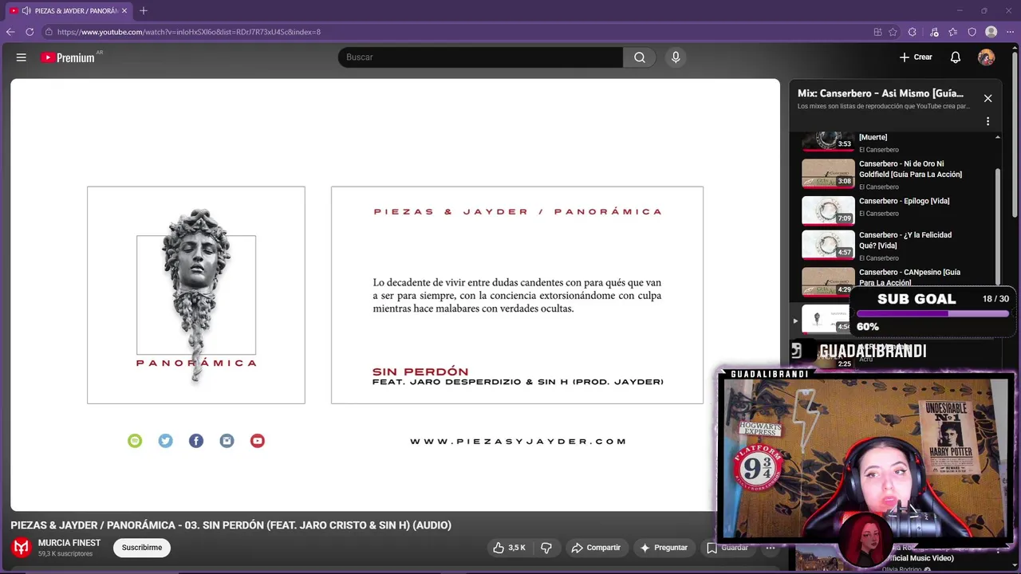Dislike the video with thumbs down

pyautogui.click(x=546, y=548)
